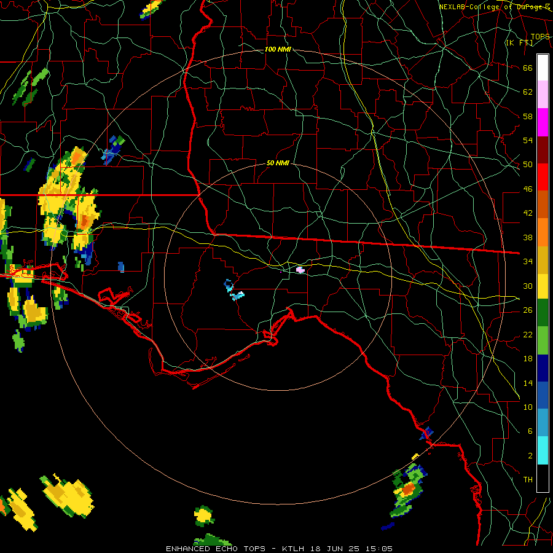
Task: Click the '66' legend value
Action: click(x=528, y=68)
